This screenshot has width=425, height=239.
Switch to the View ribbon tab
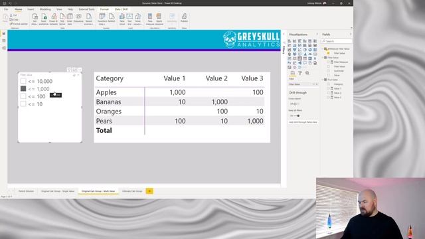coord(59,9)
